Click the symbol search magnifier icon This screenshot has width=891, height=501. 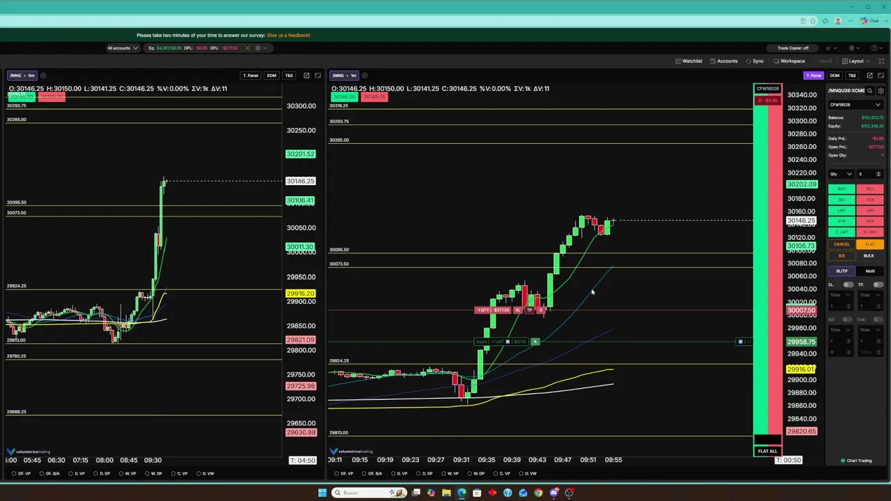[869, 90]
